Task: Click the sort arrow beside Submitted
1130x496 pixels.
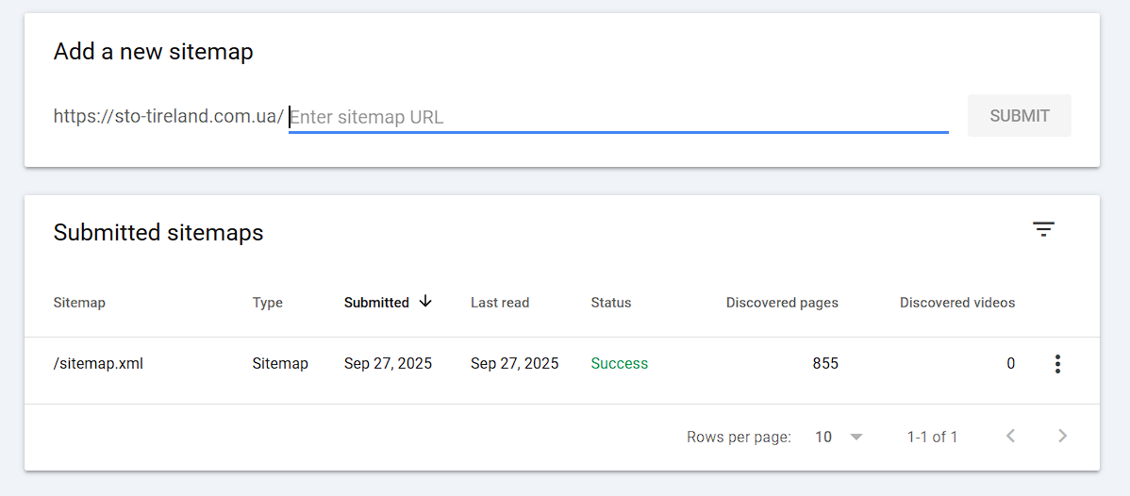Action: (425, 302)
